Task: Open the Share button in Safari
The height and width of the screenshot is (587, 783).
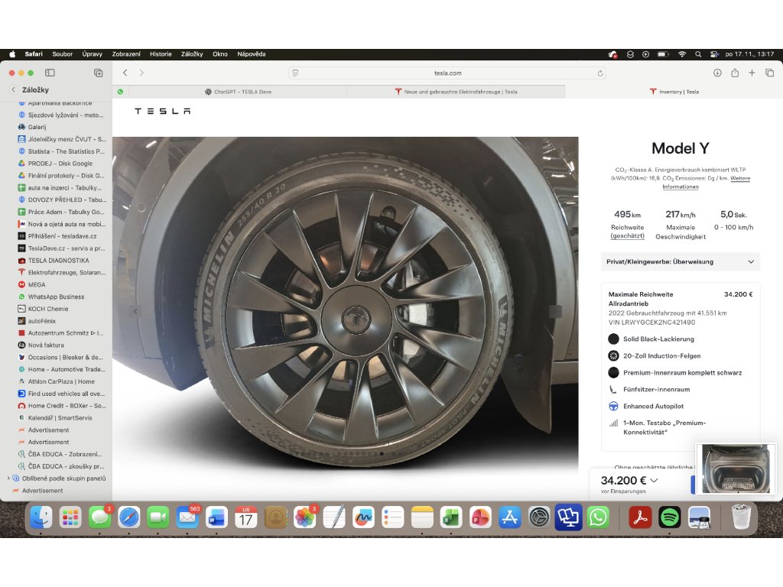Action: coord(735,73)
